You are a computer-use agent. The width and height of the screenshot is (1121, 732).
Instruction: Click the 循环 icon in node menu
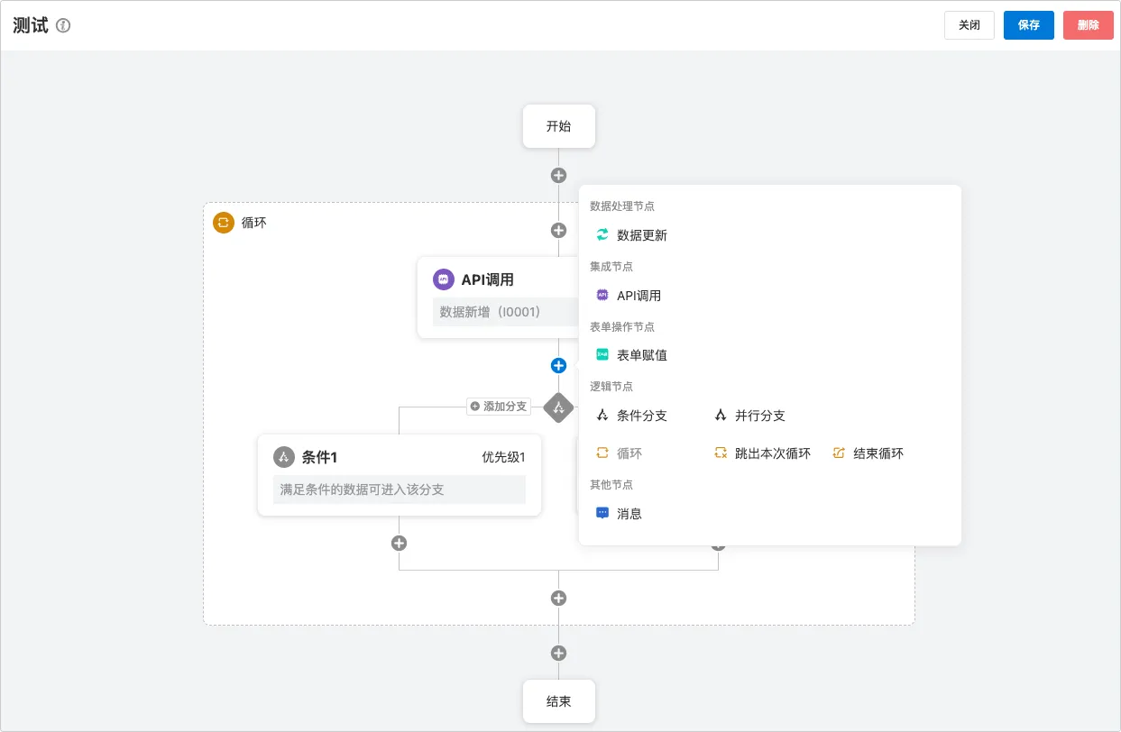click(x=602, y=453)
